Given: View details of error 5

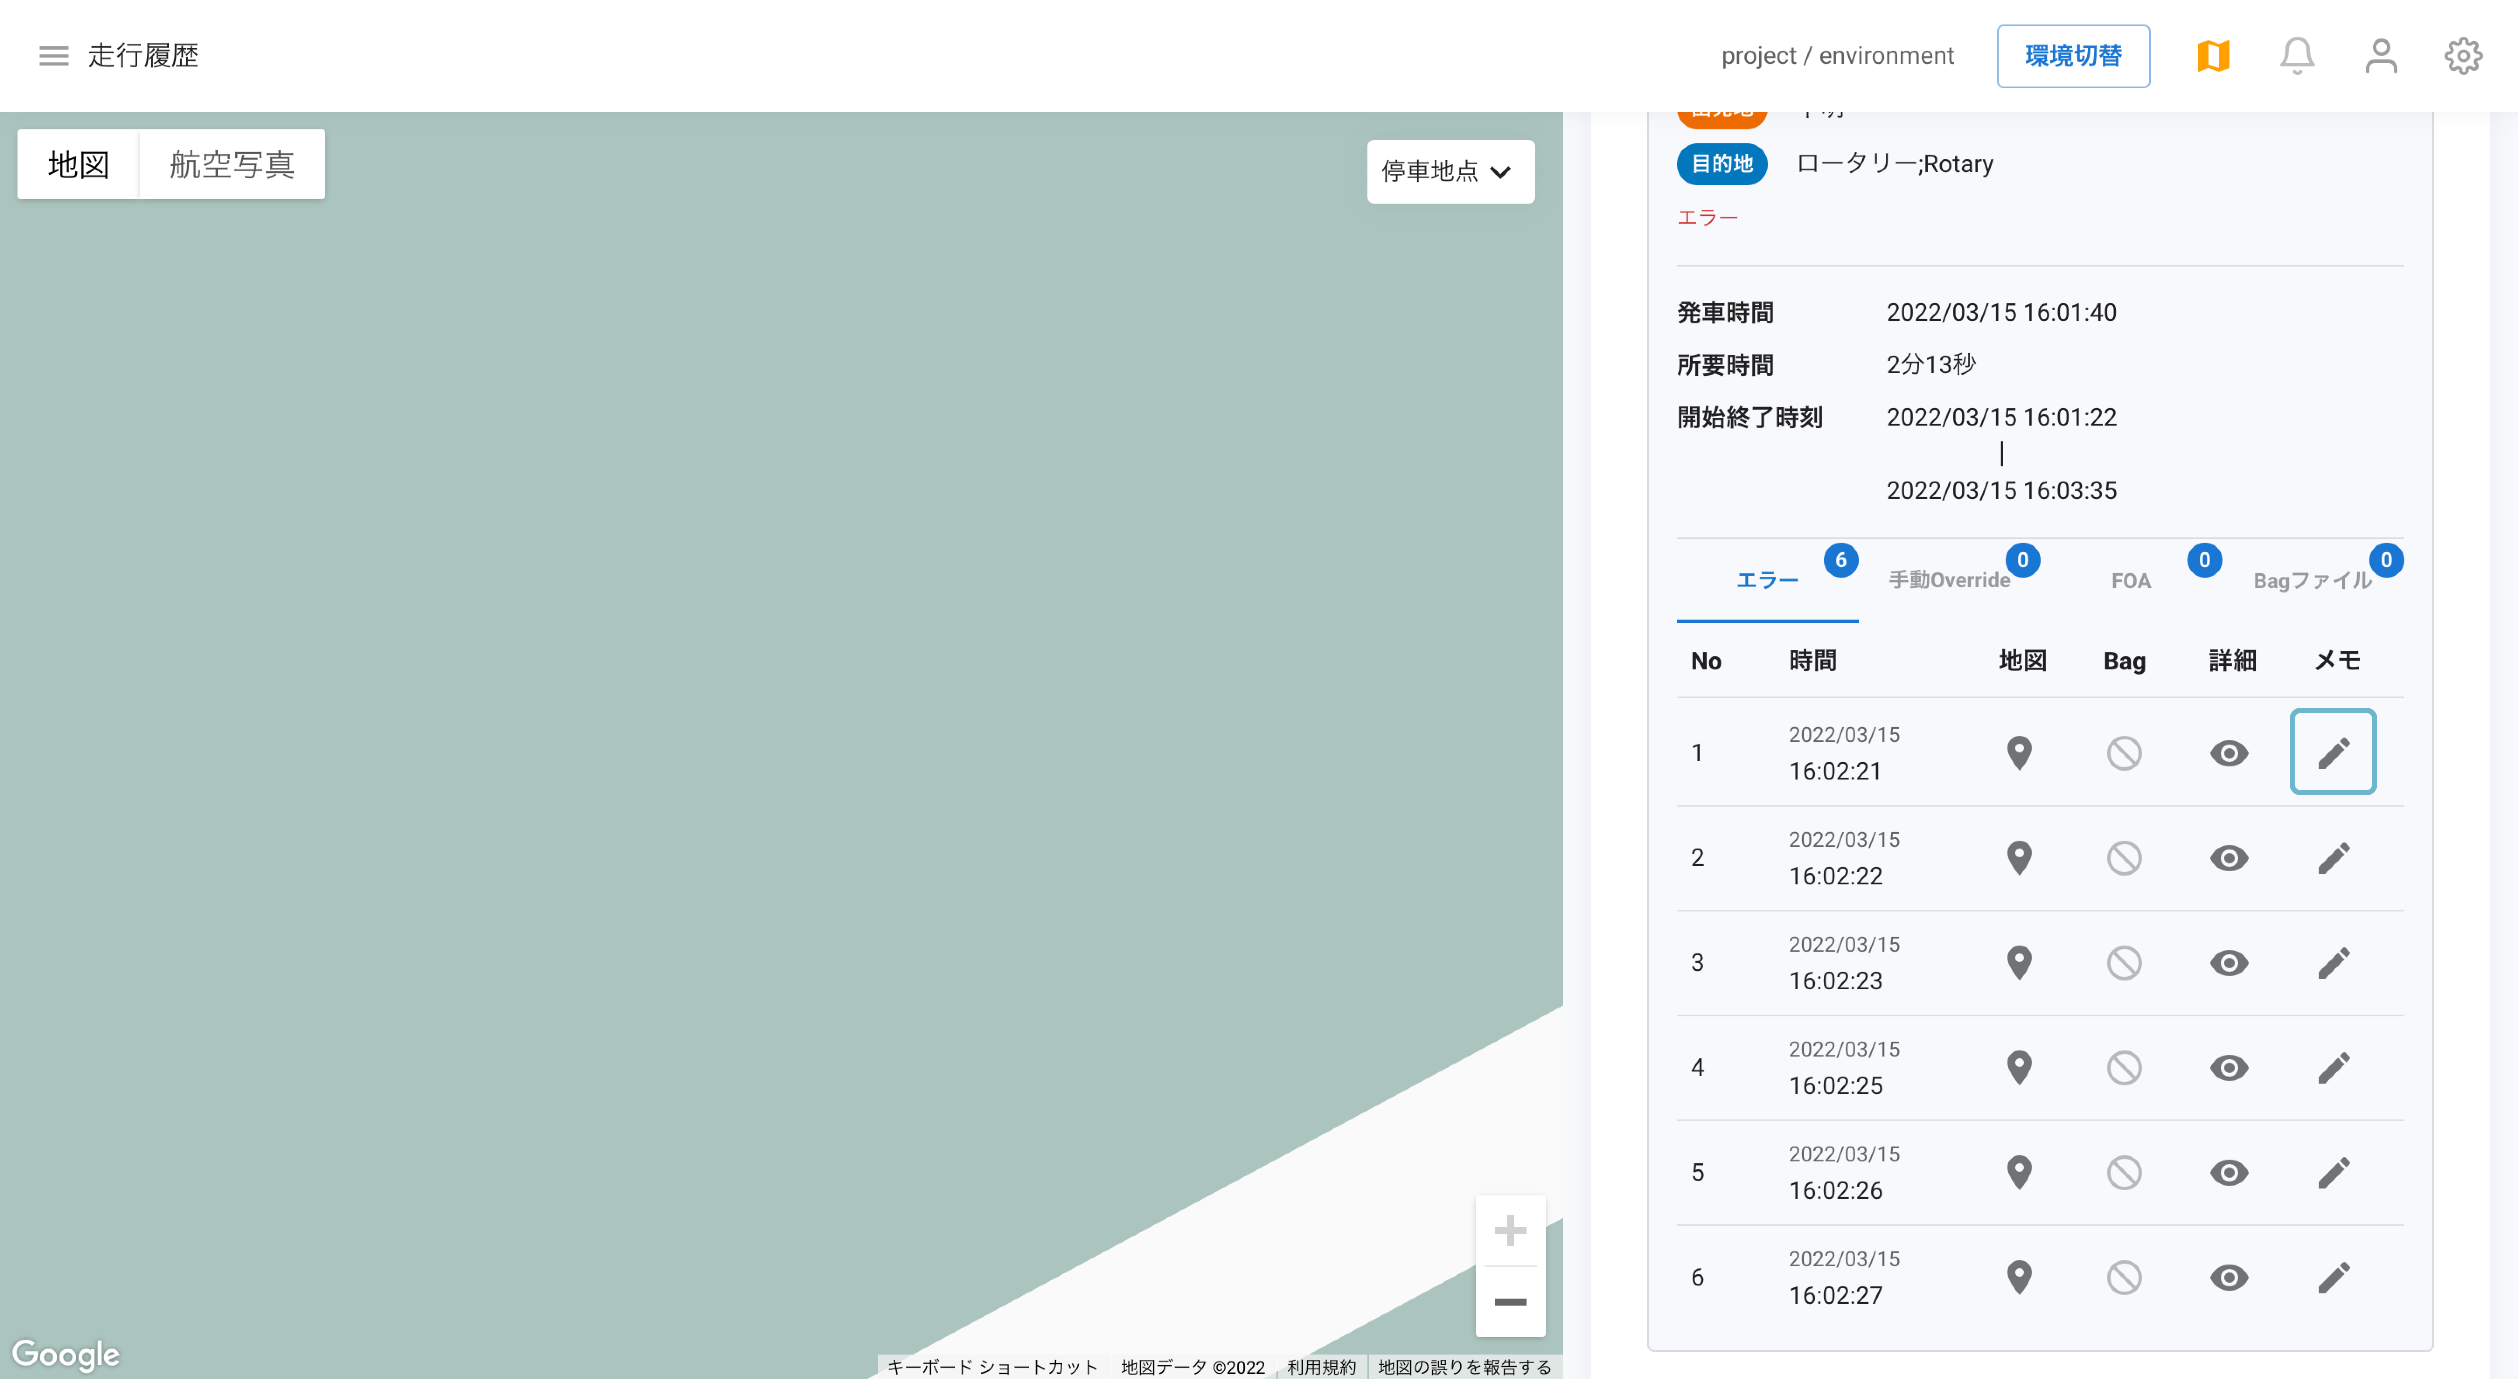Looking at the screenshot, I should point(2229,1173).
